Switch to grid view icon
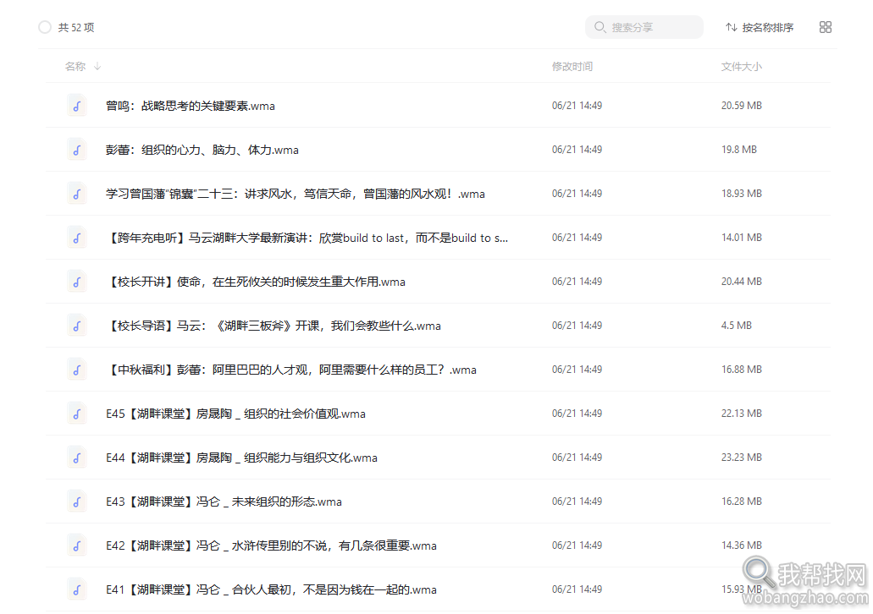Viewport: 873px width, 614px height. pyautogui.click(x=825, y=27)
